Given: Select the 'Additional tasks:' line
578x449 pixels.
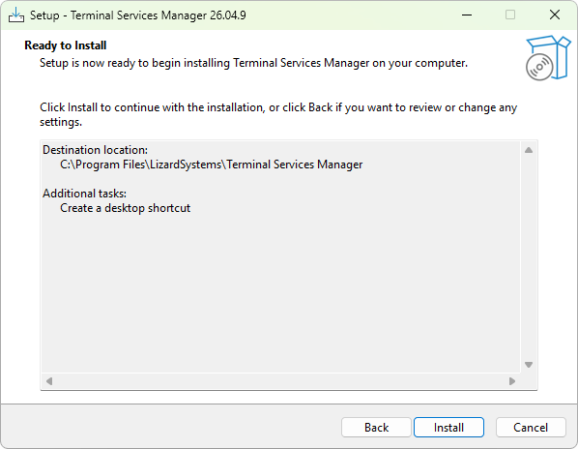Looking at the screenshot, I should [84, 194].
